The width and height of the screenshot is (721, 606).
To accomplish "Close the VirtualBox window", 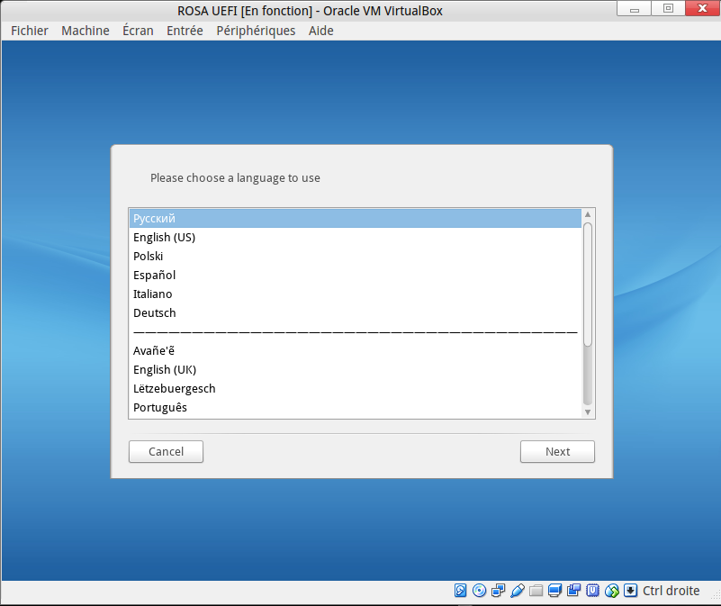I will pos(702,8).
